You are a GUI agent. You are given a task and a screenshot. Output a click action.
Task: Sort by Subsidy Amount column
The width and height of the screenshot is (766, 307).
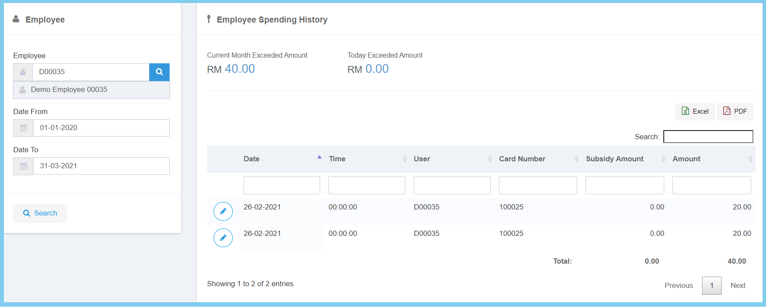(614, 159)
